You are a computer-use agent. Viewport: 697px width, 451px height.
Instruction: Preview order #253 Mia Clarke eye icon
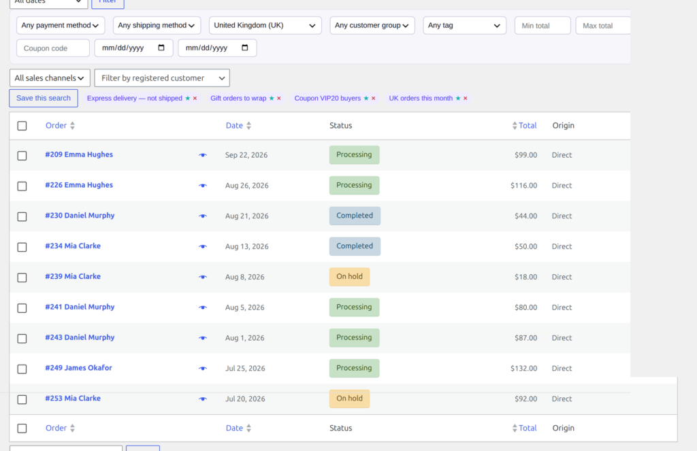click(x=203, y=399)
